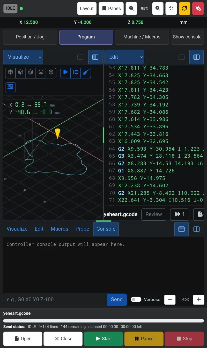Screen dimensions: 207x348
Task: Start the G-code job
Action: [103, 339]
